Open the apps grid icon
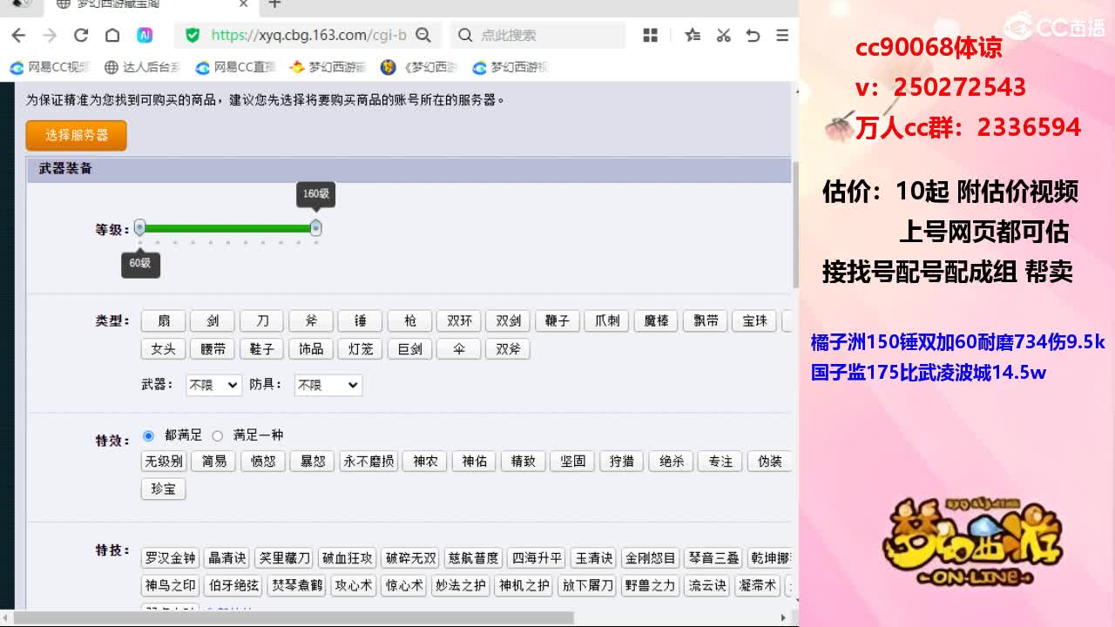 tap(650, 35)
